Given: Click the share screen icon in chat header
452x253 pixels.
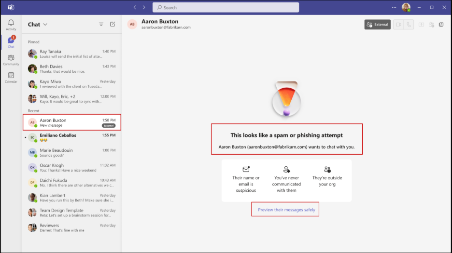Looking at the screenshot, I should pyautogui.click(x=421, y=25).
